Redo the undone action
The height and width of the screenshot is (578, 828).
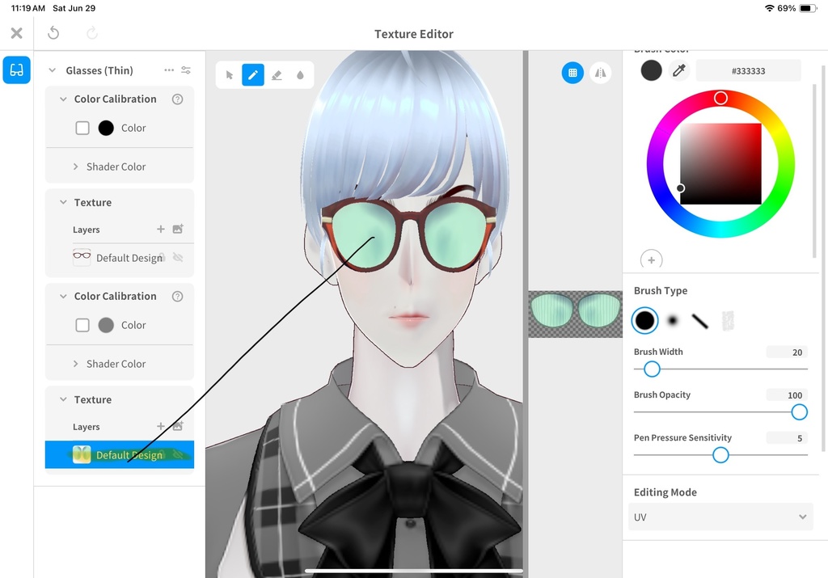click(x=92, y=33)
